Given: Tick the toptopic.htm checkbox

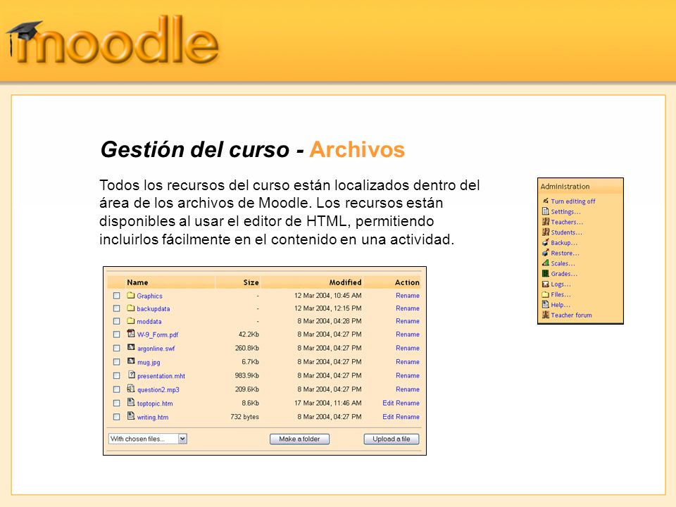Looking at the screenshot, I should click(116, 403).
